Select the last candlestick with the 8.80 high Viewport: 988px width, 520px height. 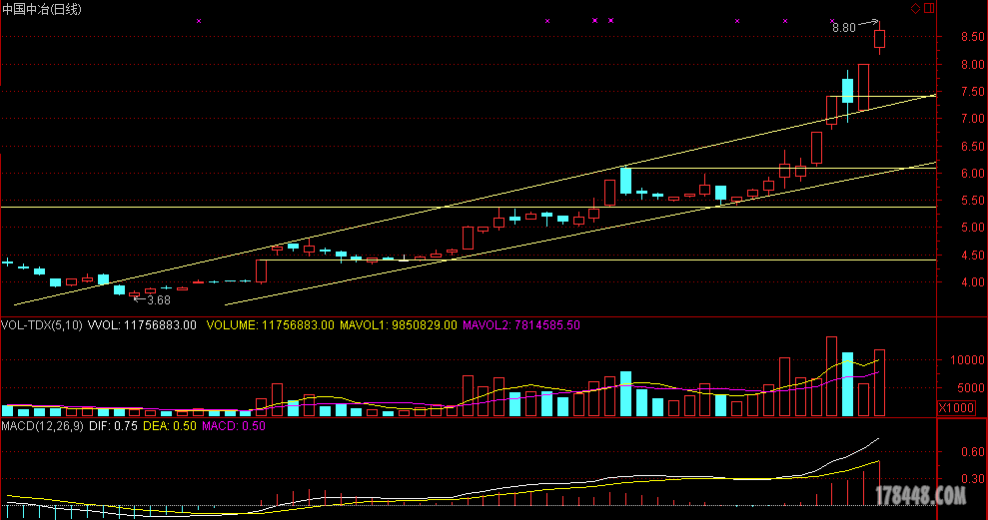click(x=880, y=38)
